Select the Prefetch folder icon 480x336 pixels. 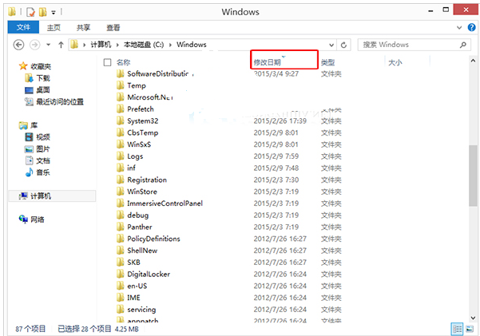121,109
